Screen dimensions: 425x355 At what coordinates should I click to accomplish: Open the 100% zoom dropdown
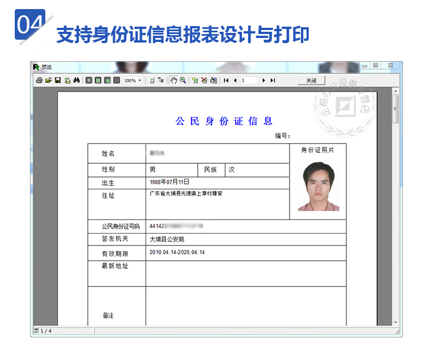point(140,81)
